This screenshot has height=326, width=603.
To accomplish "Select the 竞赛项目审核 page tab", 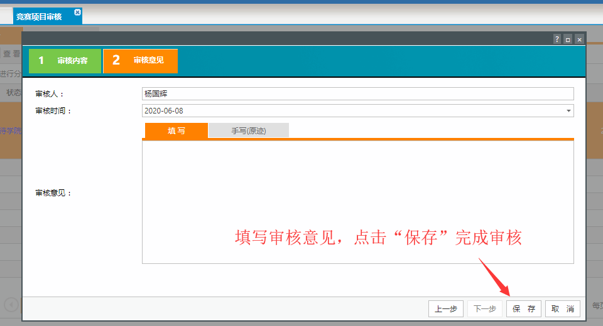I will tap(40, 16).
